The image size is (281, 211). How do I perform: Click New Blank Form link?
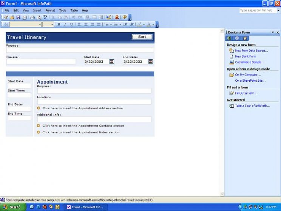tap(245, 56)
